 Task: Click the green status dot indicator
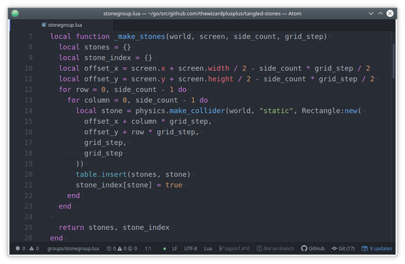pos(165,249)
